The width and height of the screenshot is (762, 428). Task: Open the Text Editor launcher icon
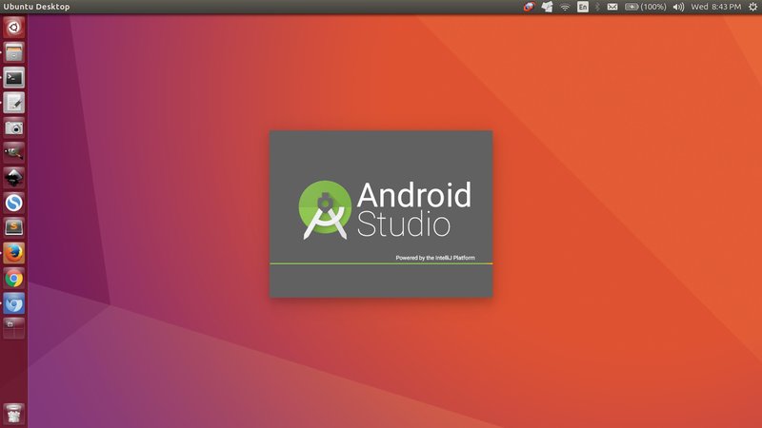[13, 103]
